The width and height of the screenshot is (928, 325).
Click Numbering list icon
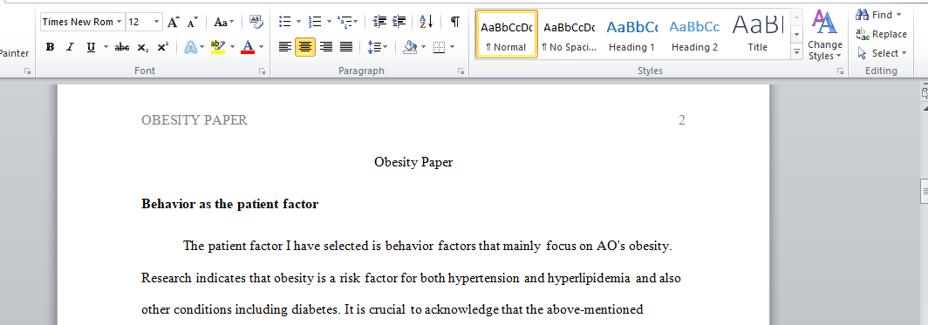pyautogui.click(x=316, y=23)
